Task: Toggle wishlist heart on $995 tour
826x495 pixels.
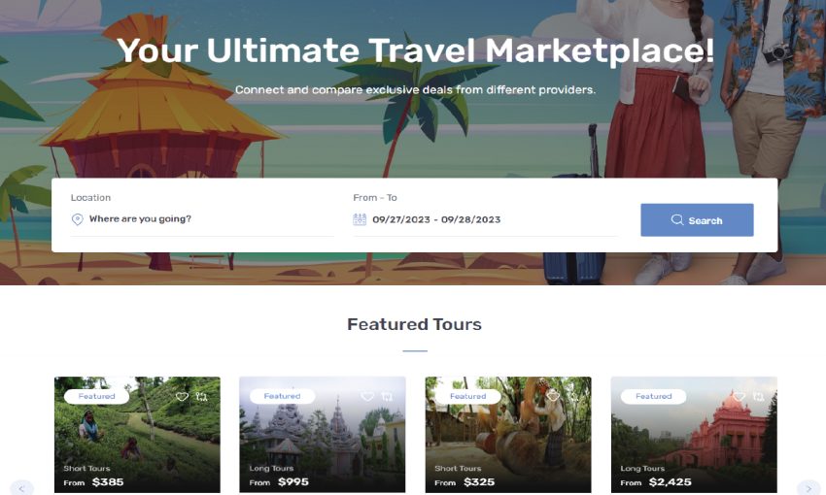Action: (367, 397)
